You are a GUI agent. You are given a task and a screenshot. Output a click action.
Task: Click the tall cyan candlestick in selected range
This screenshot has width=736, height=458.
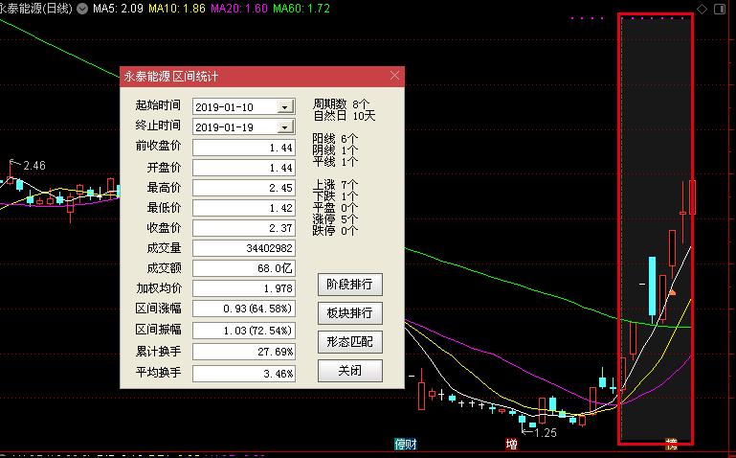coord(652,286)
